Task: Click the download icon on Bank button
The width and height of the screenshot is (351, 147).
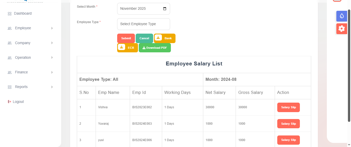Action: 158,38
